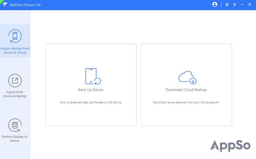Image resolution: width=256 pixels, height=159 pixels.
Task: Open the user account profile icon
Action: (215, 5)
